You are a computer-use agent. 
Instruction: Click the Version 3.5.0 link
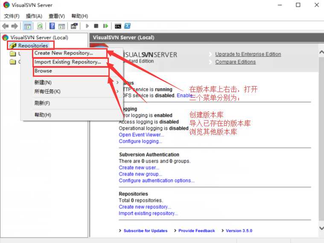point(239,231)
